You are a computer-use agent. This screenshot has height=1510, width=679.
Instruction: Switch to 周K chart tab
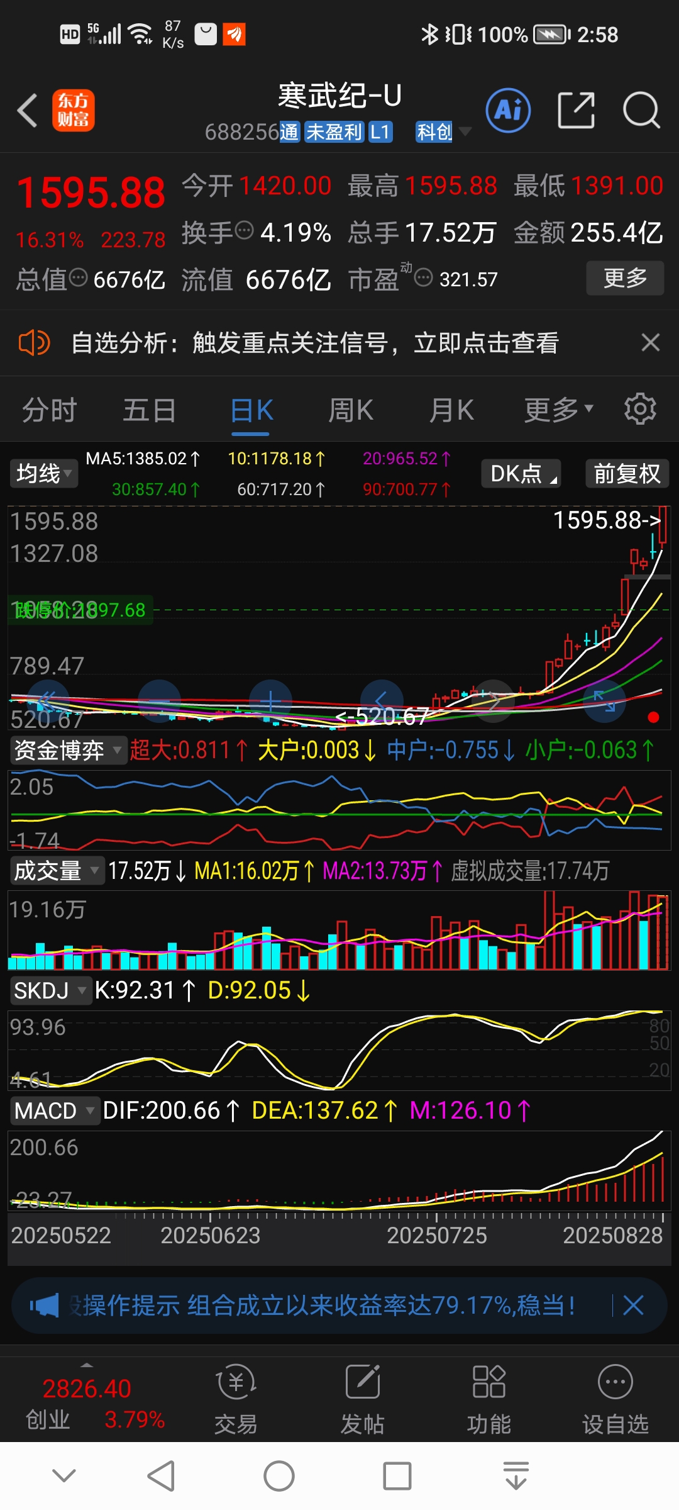point(351,410)
